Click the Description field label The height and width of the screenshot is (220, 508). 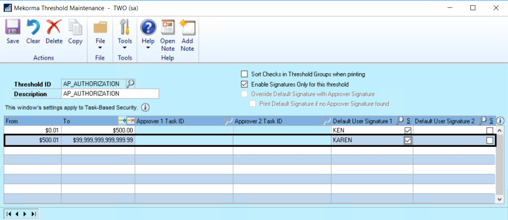[30, 95]
